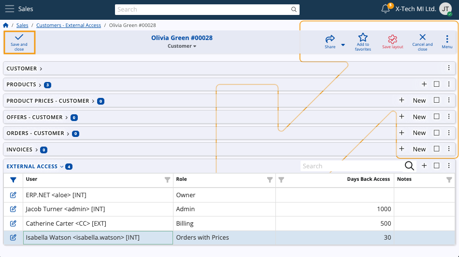
Task: Edit the Jacob Turner access row
Action: (13, 209)
